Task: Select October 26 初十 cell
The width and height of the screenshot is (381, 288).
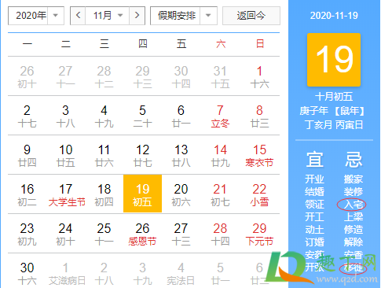Action: tap(27, 76)
